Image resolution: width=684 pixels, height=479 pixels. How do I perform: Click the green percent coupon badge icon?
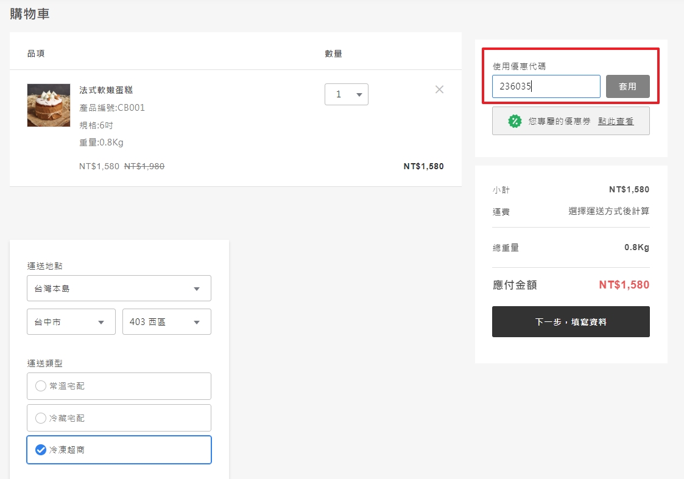pos(515,121)
